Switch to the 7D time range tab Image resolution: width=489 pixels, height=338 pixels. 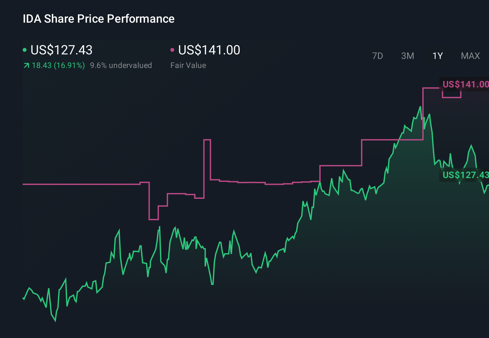[x=378, y=56]
